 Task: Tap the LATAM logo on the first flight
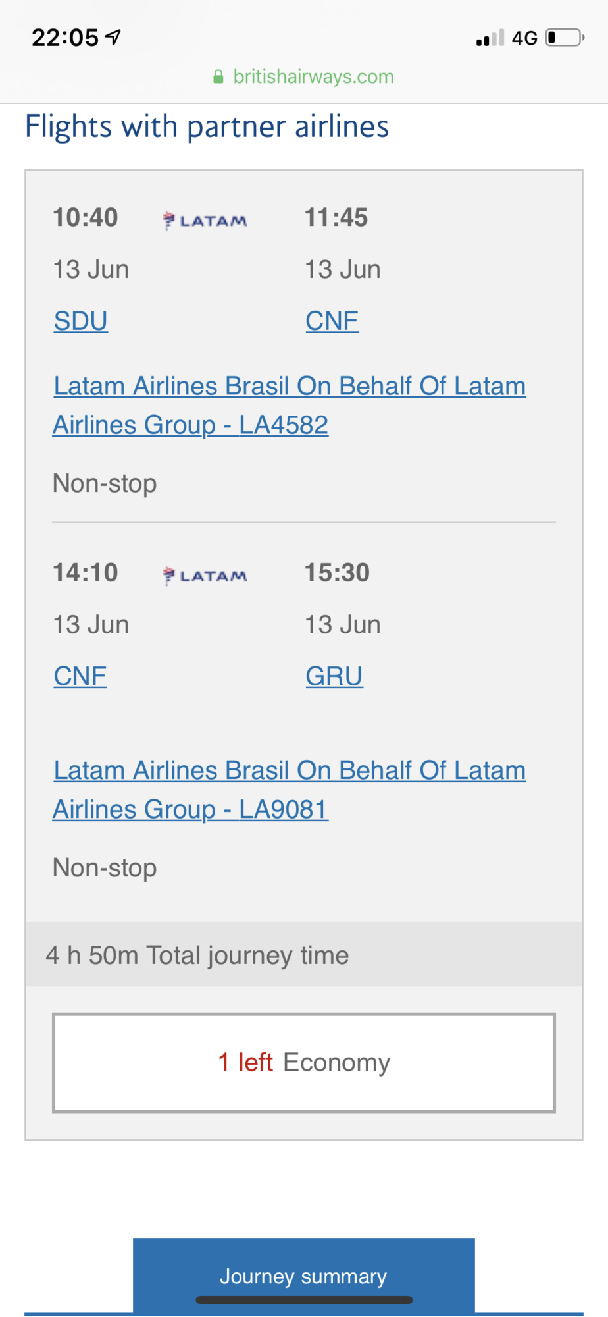point(205,221)
